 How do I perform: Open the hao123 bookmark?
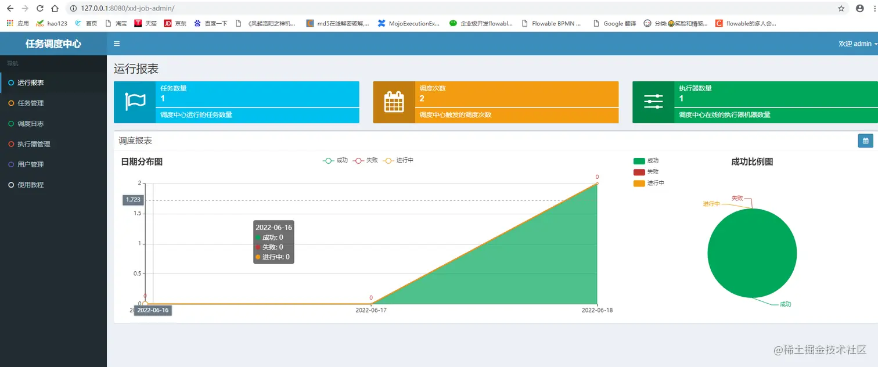(52, 23)
